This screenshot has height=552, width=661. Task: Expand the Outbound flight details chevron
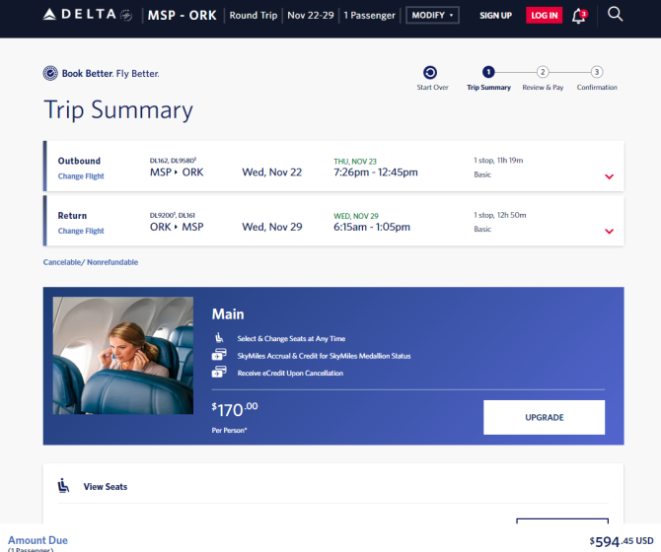coord(609,176)
